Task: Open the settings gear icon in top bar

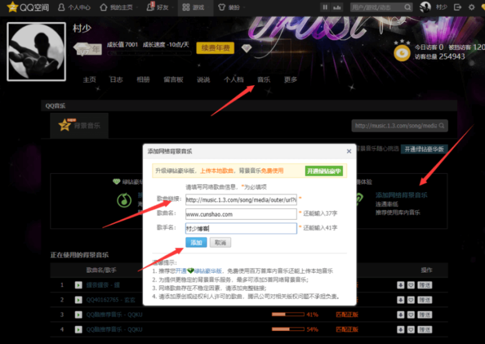Action: pos(471,7)
